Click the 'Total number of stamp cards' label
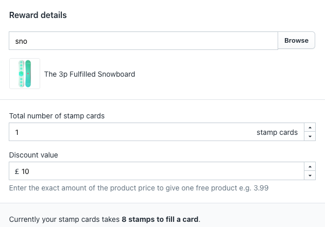 click(x=57, y=116)
